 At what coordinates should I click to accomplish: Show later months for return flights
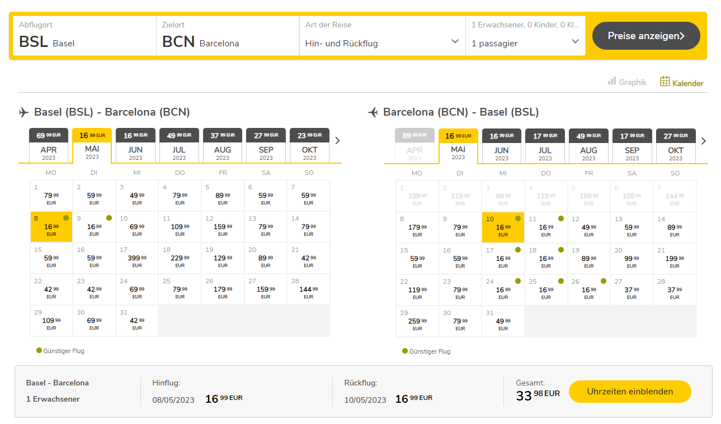(703, 141)
